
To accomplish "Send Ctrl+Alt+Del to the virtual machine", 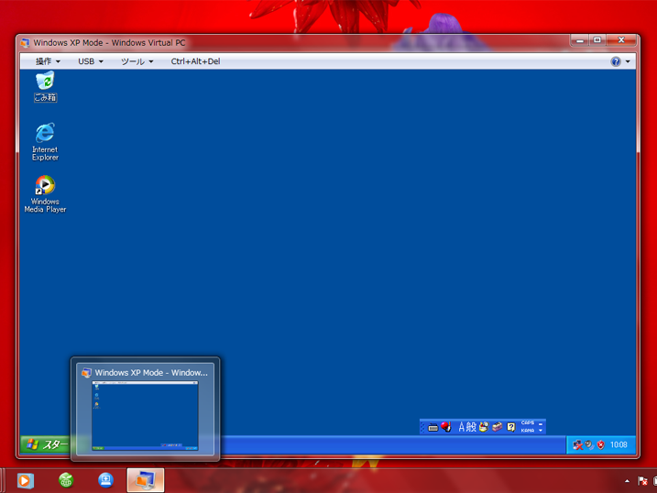I will pos(195,61).
